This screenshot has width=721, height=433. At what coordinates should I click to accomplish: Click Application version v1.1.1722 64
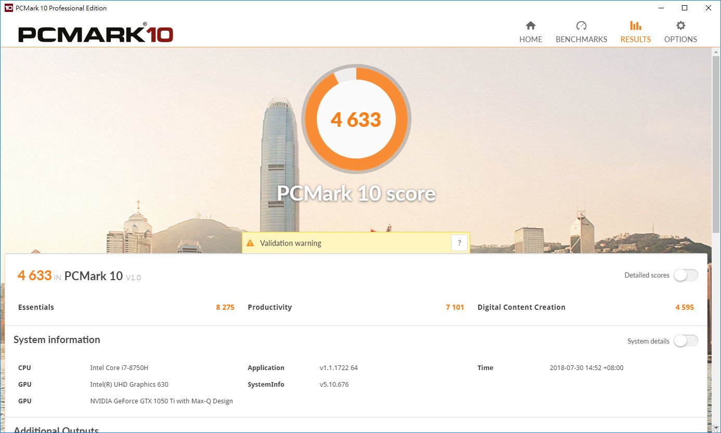[x=339, y=368]
